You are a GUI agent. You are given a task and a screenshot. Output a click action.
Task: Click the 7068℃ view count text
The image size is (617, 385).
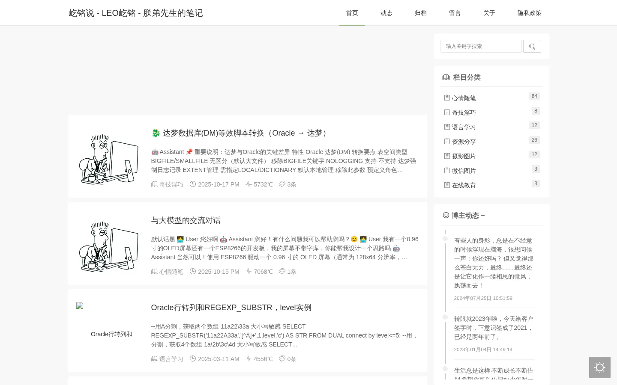263,272
